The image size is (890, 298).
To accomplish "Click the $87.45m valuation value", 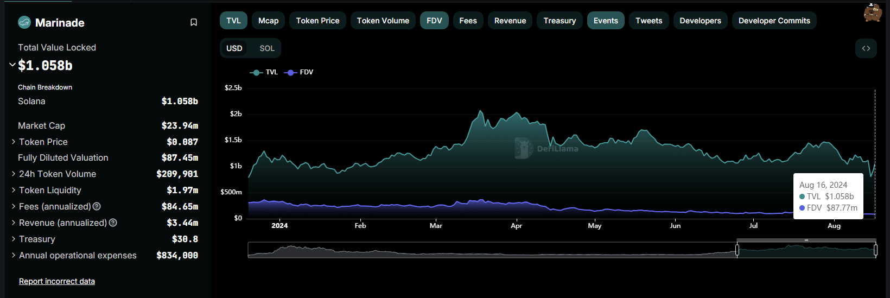I will click(x=180, y=157).
